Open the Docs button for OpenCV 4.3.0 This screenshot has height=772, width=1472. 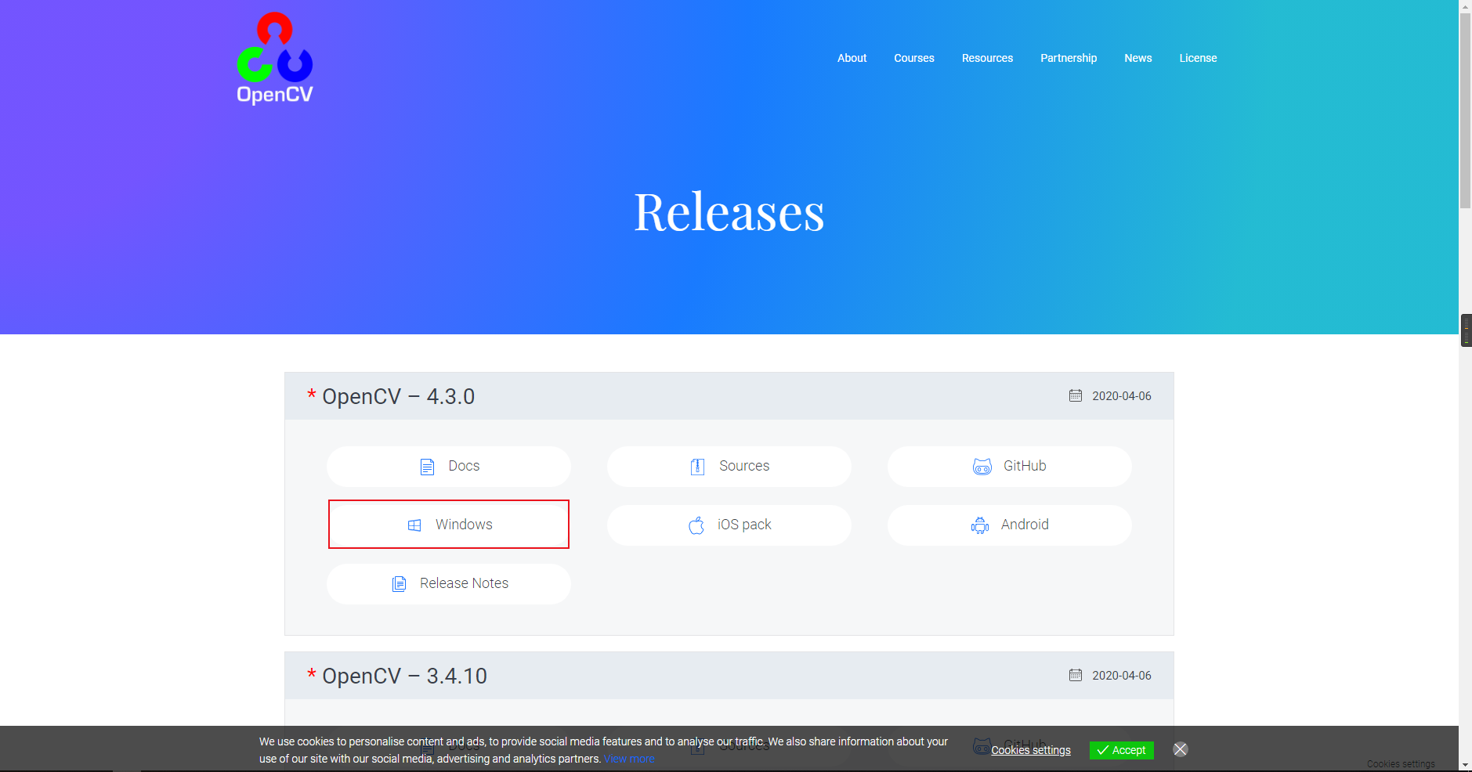click(x=449, y=467)
